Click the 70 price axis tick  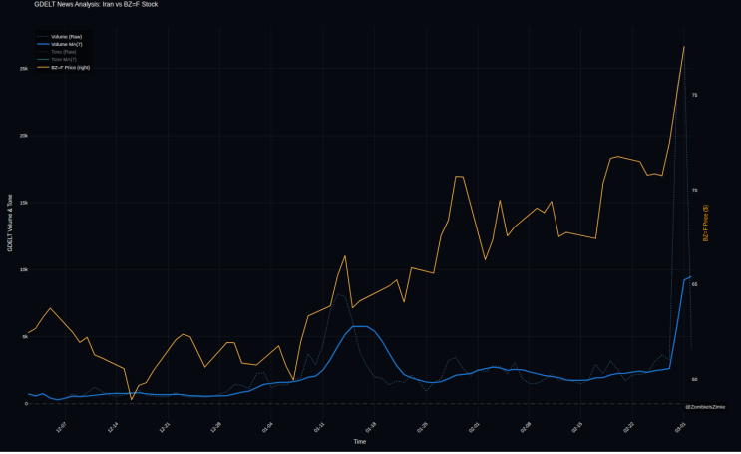pyautogui.click(x=694, y=191)
